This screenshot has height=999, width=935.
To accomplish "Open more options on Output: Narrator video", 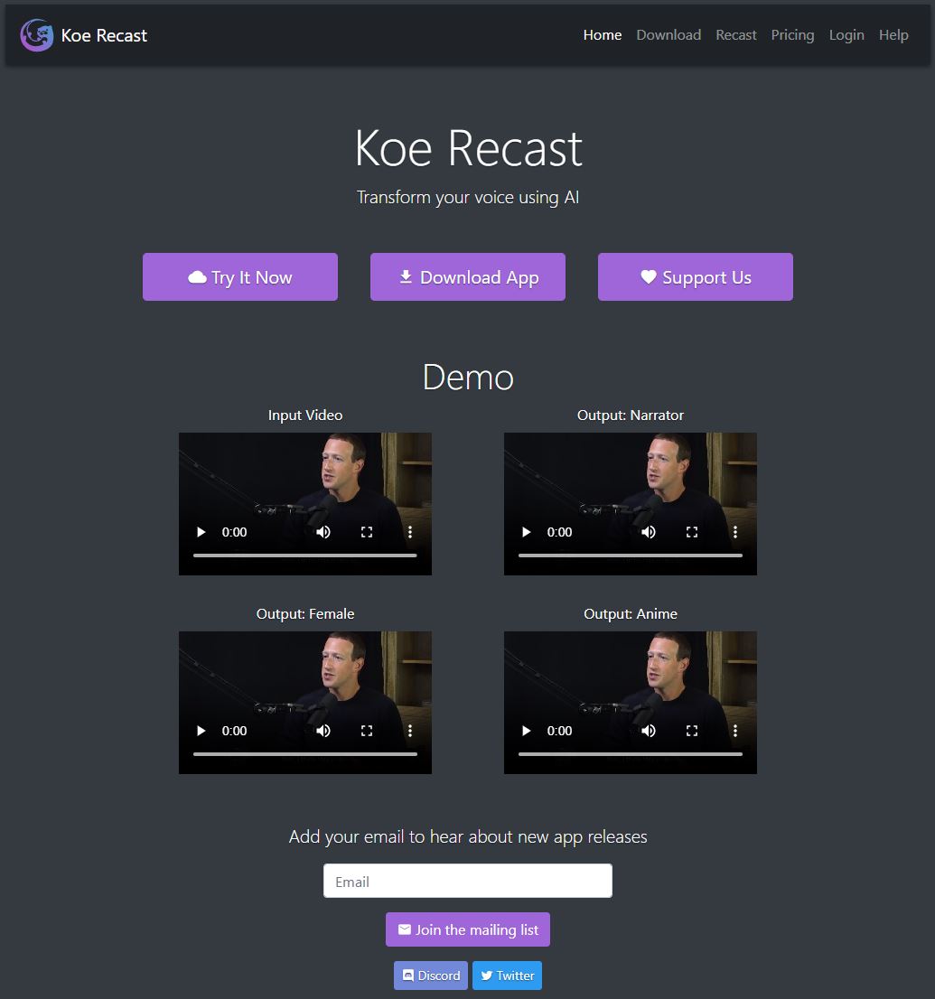I will click(x=734, y=532).
